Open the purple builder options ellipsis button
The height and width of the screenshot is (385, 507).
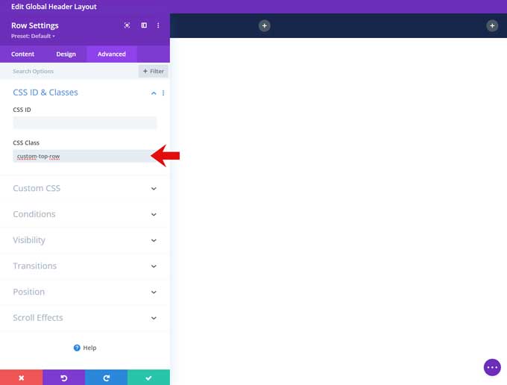coord(491,367)
